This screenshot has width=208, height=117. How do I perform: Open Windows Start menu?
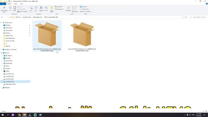click(x=3, y=115)
